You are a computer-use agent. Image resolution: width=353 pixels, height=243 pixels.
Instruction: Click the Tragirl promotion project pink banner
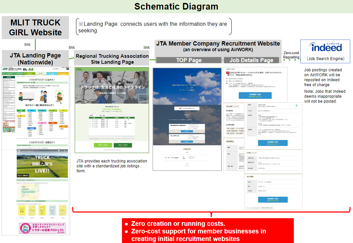click(x=42, y=227)
